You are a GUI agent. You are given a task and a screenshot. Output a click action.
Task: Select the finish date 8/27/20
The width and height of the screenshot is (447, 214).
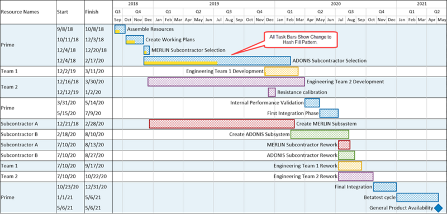point(94,155)
